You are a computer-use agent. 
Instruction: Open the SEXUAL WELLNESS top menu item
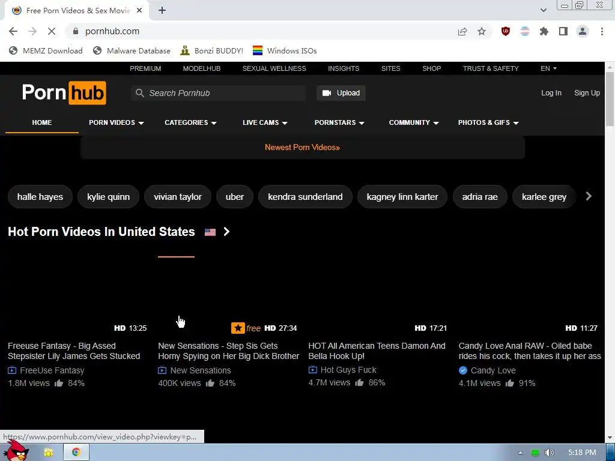(274, 68)
